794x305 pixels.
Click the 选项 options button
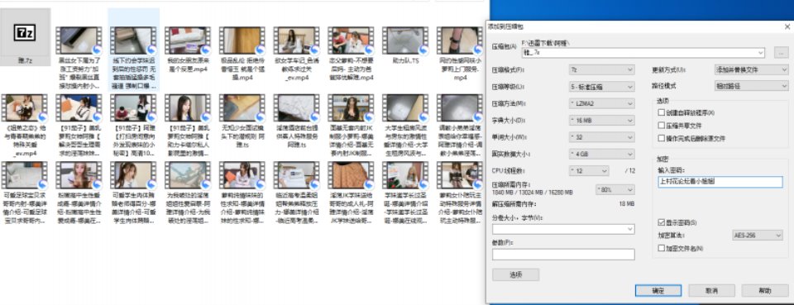pyautogui.click(x=515, y=274)
